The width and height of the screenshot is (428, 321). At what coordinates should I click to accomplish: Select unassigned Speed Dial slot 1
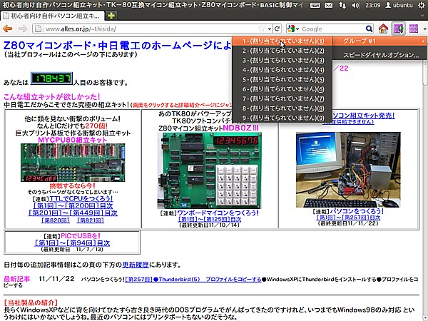click(283, 41)
